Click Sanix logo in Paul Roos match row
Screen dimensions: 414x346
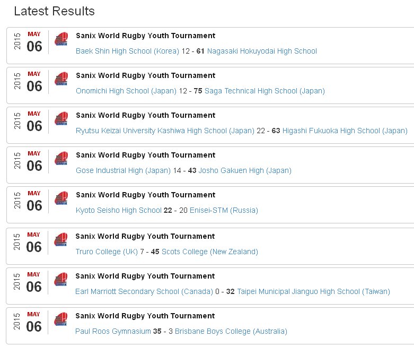[61, 319]
